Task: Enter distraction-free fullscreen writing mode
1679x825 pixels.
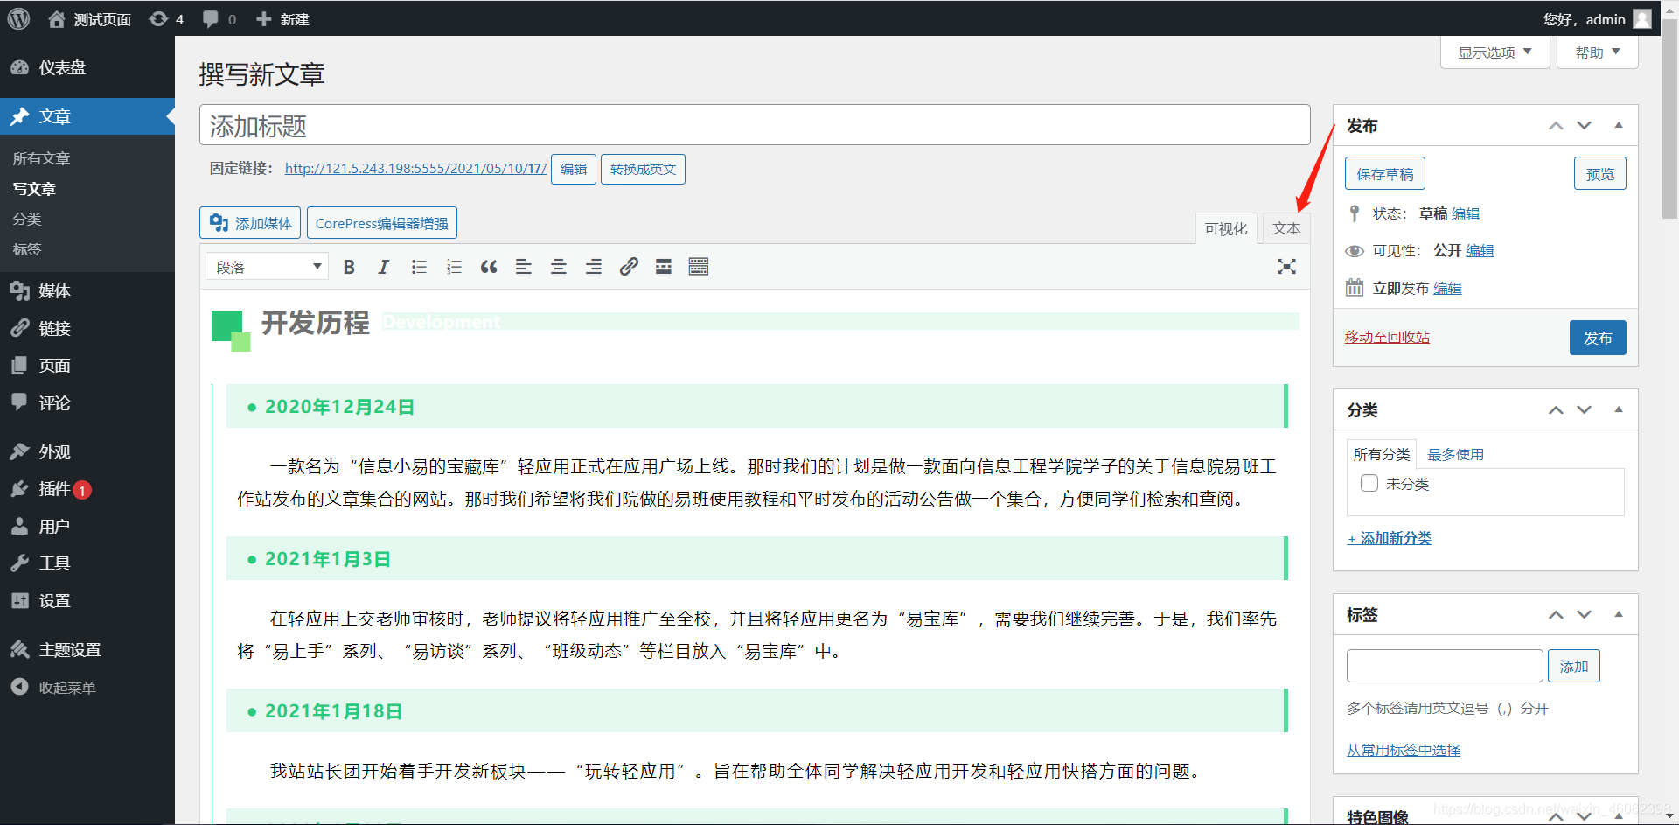Action: 1286,267
